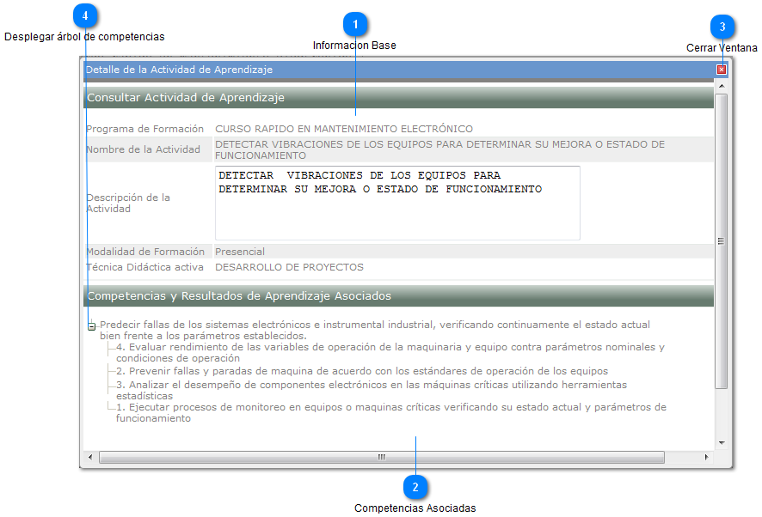This screenshot has width=762, height=517.
Task: Click the horizontal scrollbar right arrow
Action: click(707, 457)
